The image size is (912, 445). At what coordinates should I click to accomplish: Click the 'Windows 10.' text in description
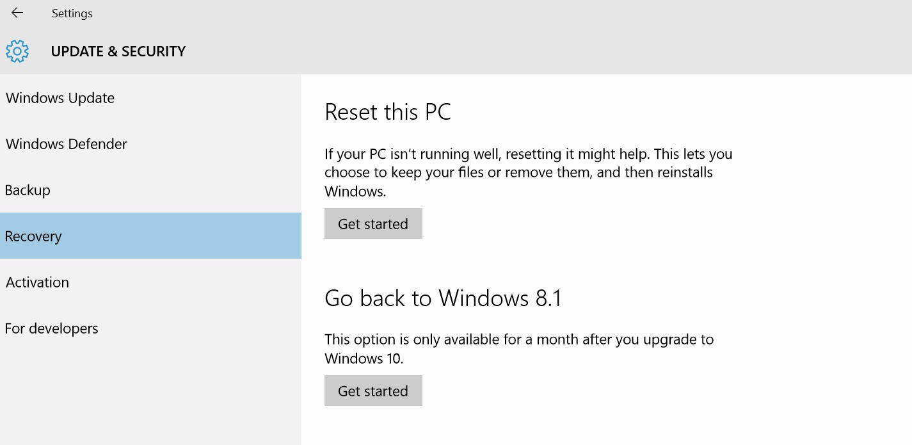(x=364, y=359)
